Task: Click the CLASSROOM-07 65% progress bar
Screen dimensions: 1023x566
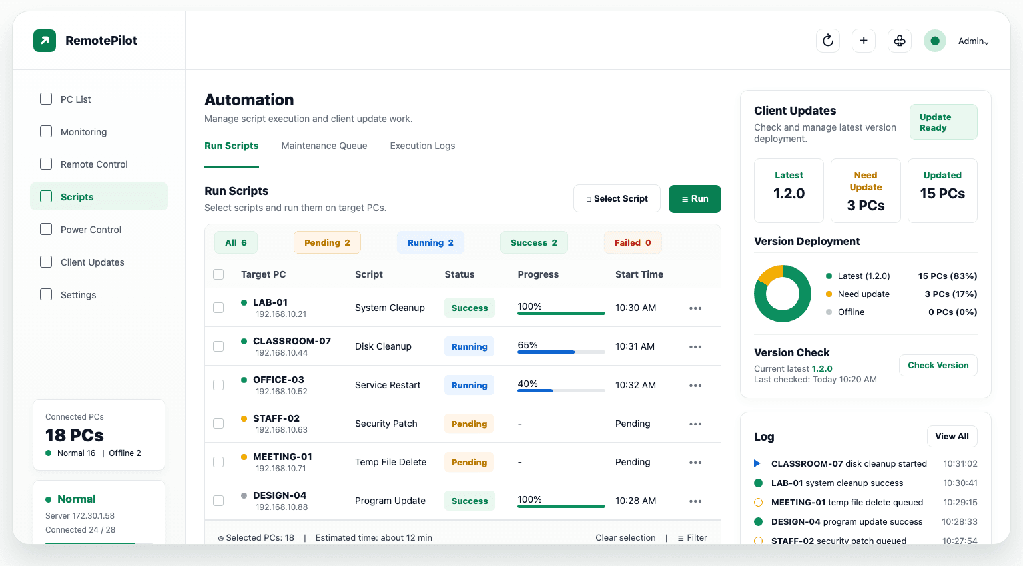Action: [561, 352]
